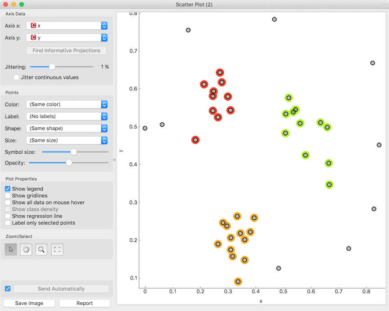The image size is (389, 311).
Task: Enable Jitter continuous values
Action: (x=17, y=77)
